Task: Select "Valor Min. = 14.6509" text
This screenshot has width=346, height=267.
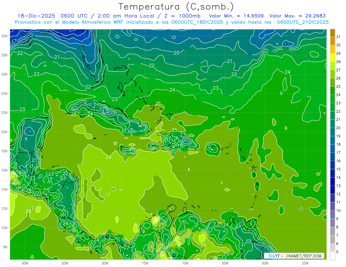Action: [236, 16]
